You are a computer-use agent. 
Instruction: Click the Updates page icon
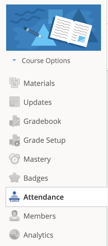tap(15, 102)
